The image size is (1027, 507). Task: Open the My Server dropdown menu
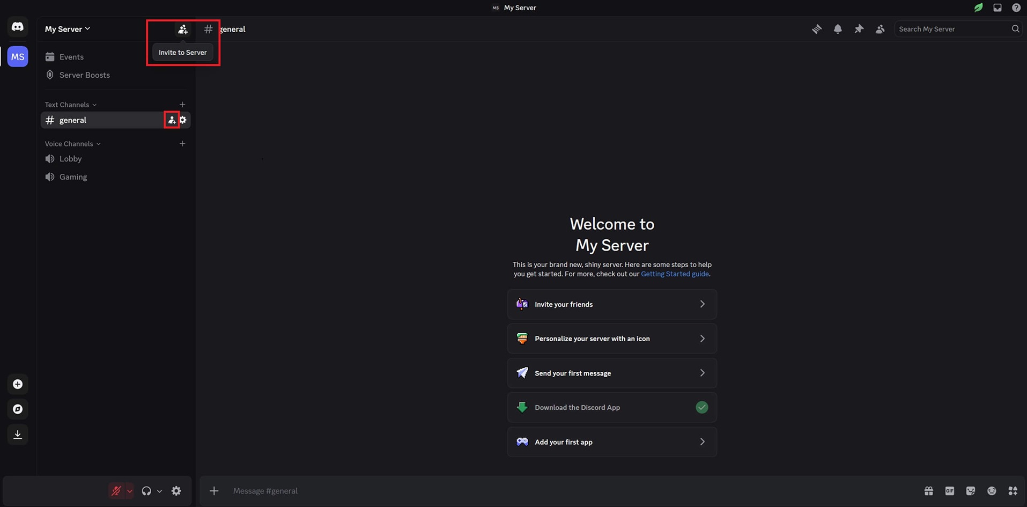pos(68,29)
